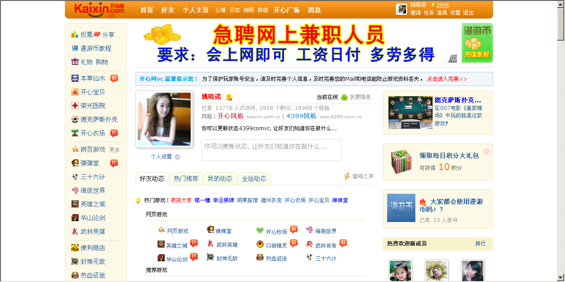Open 首页 in the top navigation
The image size is (565, 282).
(x=147, y=10)
